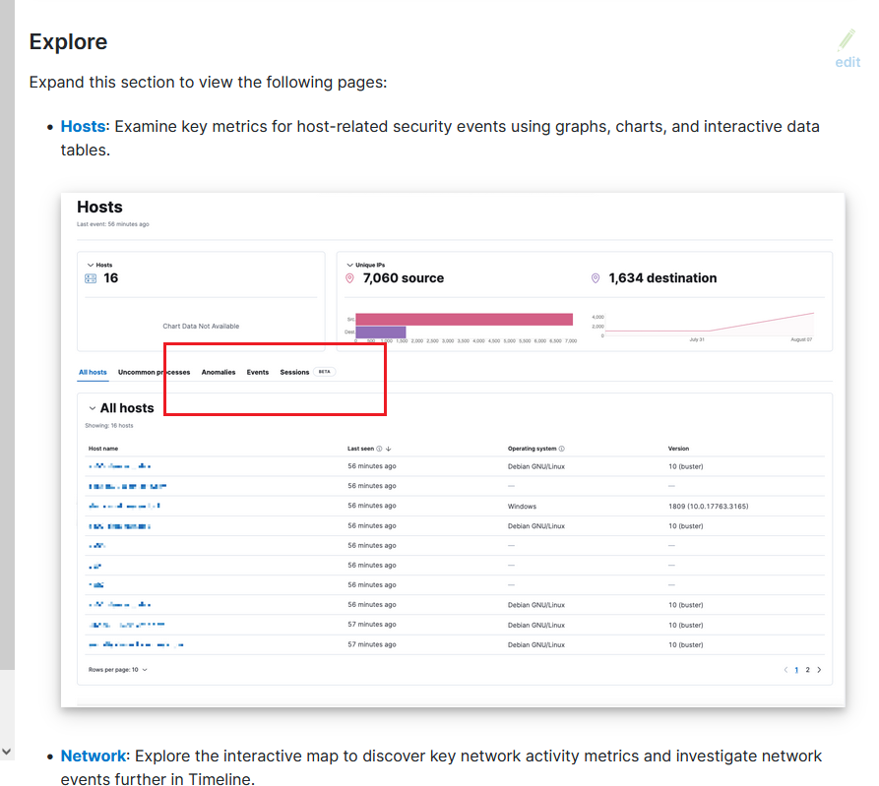Click the server icon beside the Hosts count
Screen dimensions: 879x786
[90, 277]
